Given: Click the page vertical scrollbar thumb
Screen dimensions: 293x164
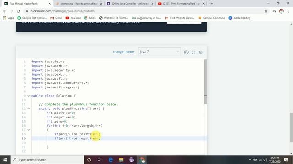Looking at the screenshot, I should 291,128.
